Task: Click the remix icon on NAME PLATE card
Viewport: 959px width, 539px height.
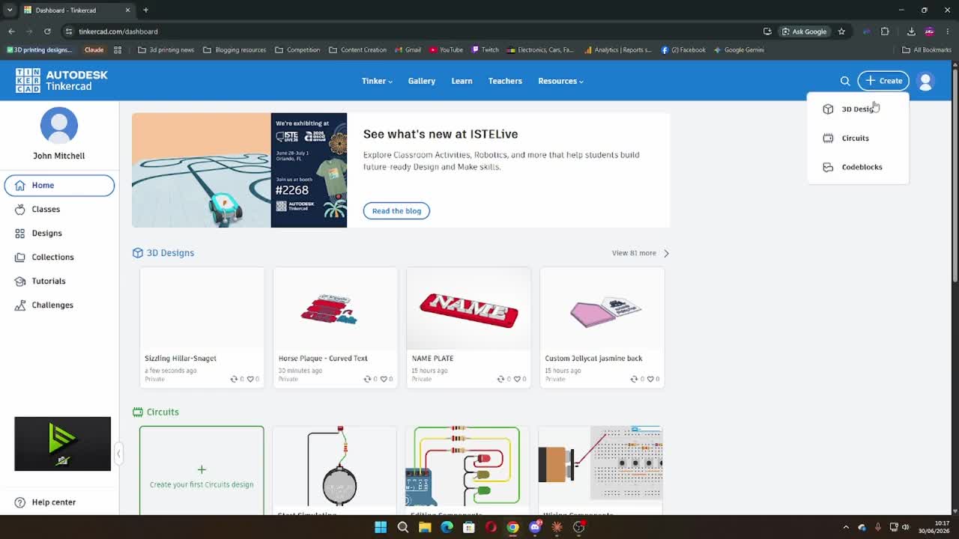Action: click(x=500, y=379)
